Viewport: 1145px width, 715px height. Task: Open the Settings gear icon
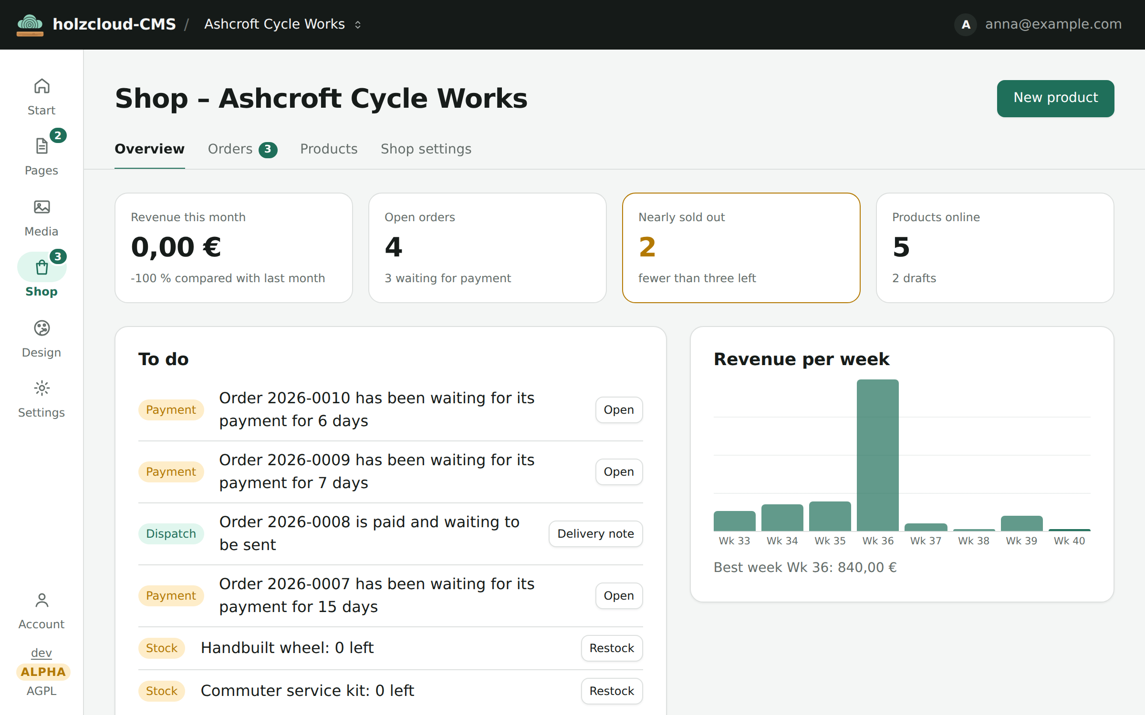coord(42,388)
